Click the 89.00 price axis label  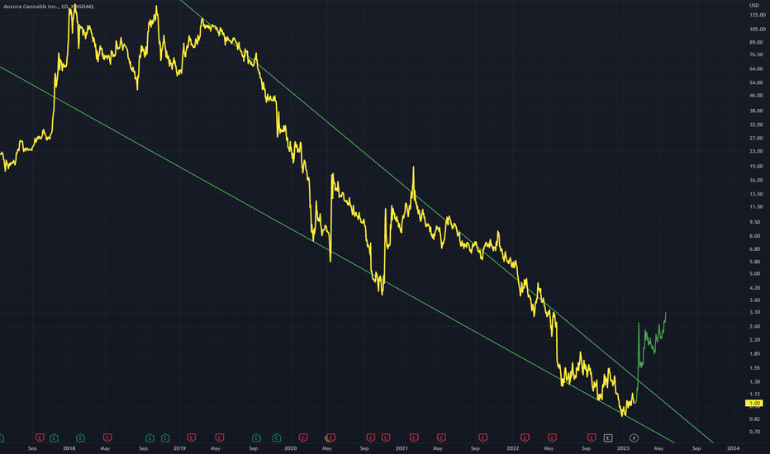point(757,42)
